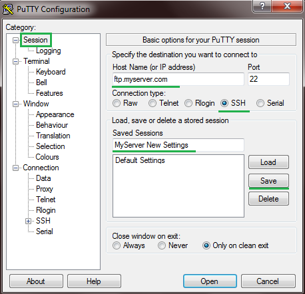Screen dimensions: 305x294
Task: Open the Terminal category
Action: pos(37,61)
